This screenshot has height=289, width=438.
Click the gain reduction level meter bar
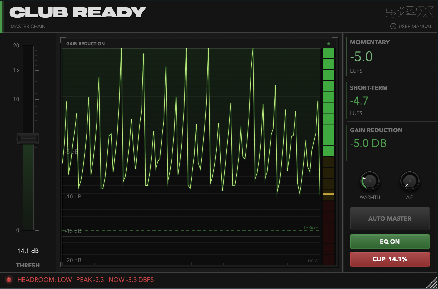[x=328, y=156]
